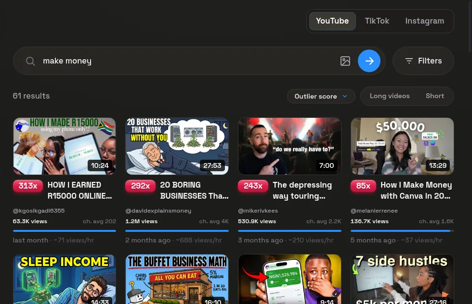Image resolution: width=472 pixels, height=304 pixels.
Task: Switch to the Instagram tab
Action: tap(424, 21)
